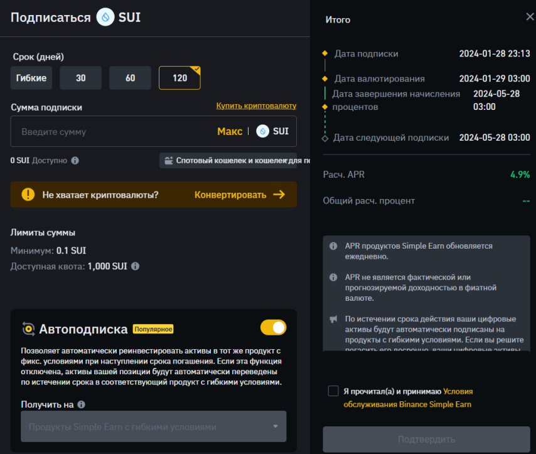Open Спотовый кошелек wallet selector
The width and height of the screenshot is (536, 454).
pos(228,161)
